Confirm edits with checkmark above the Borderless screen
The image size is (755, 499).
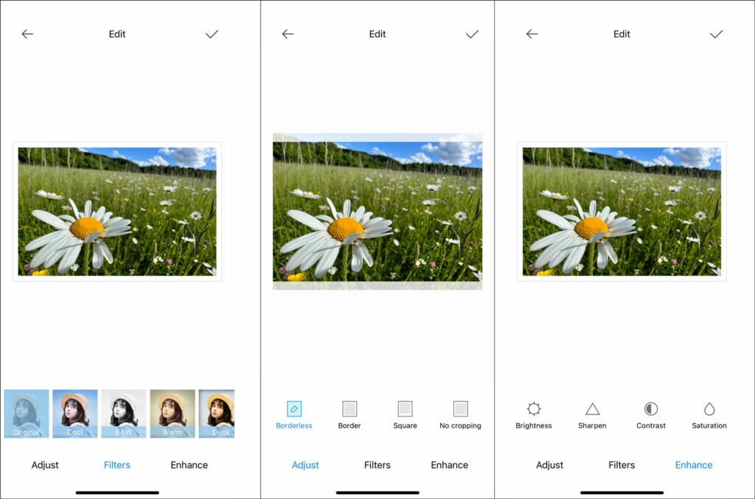[472, 34]
